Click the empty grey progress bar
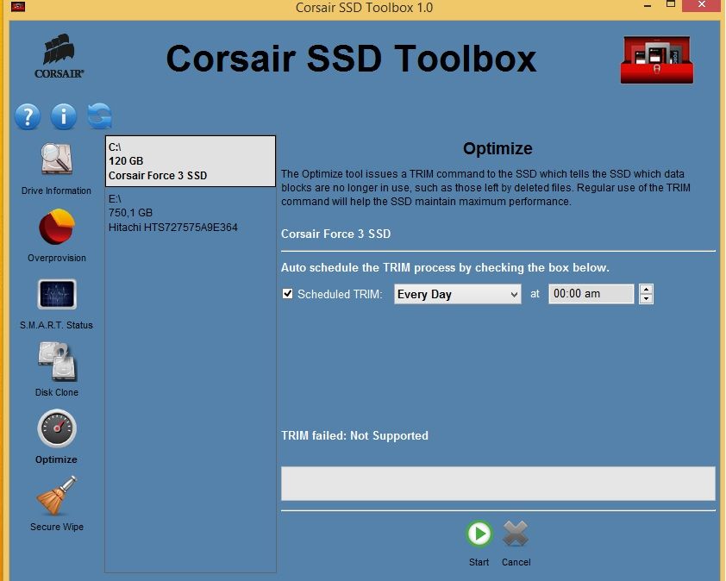Screen dimensions: 726x581 pos(498,484)
